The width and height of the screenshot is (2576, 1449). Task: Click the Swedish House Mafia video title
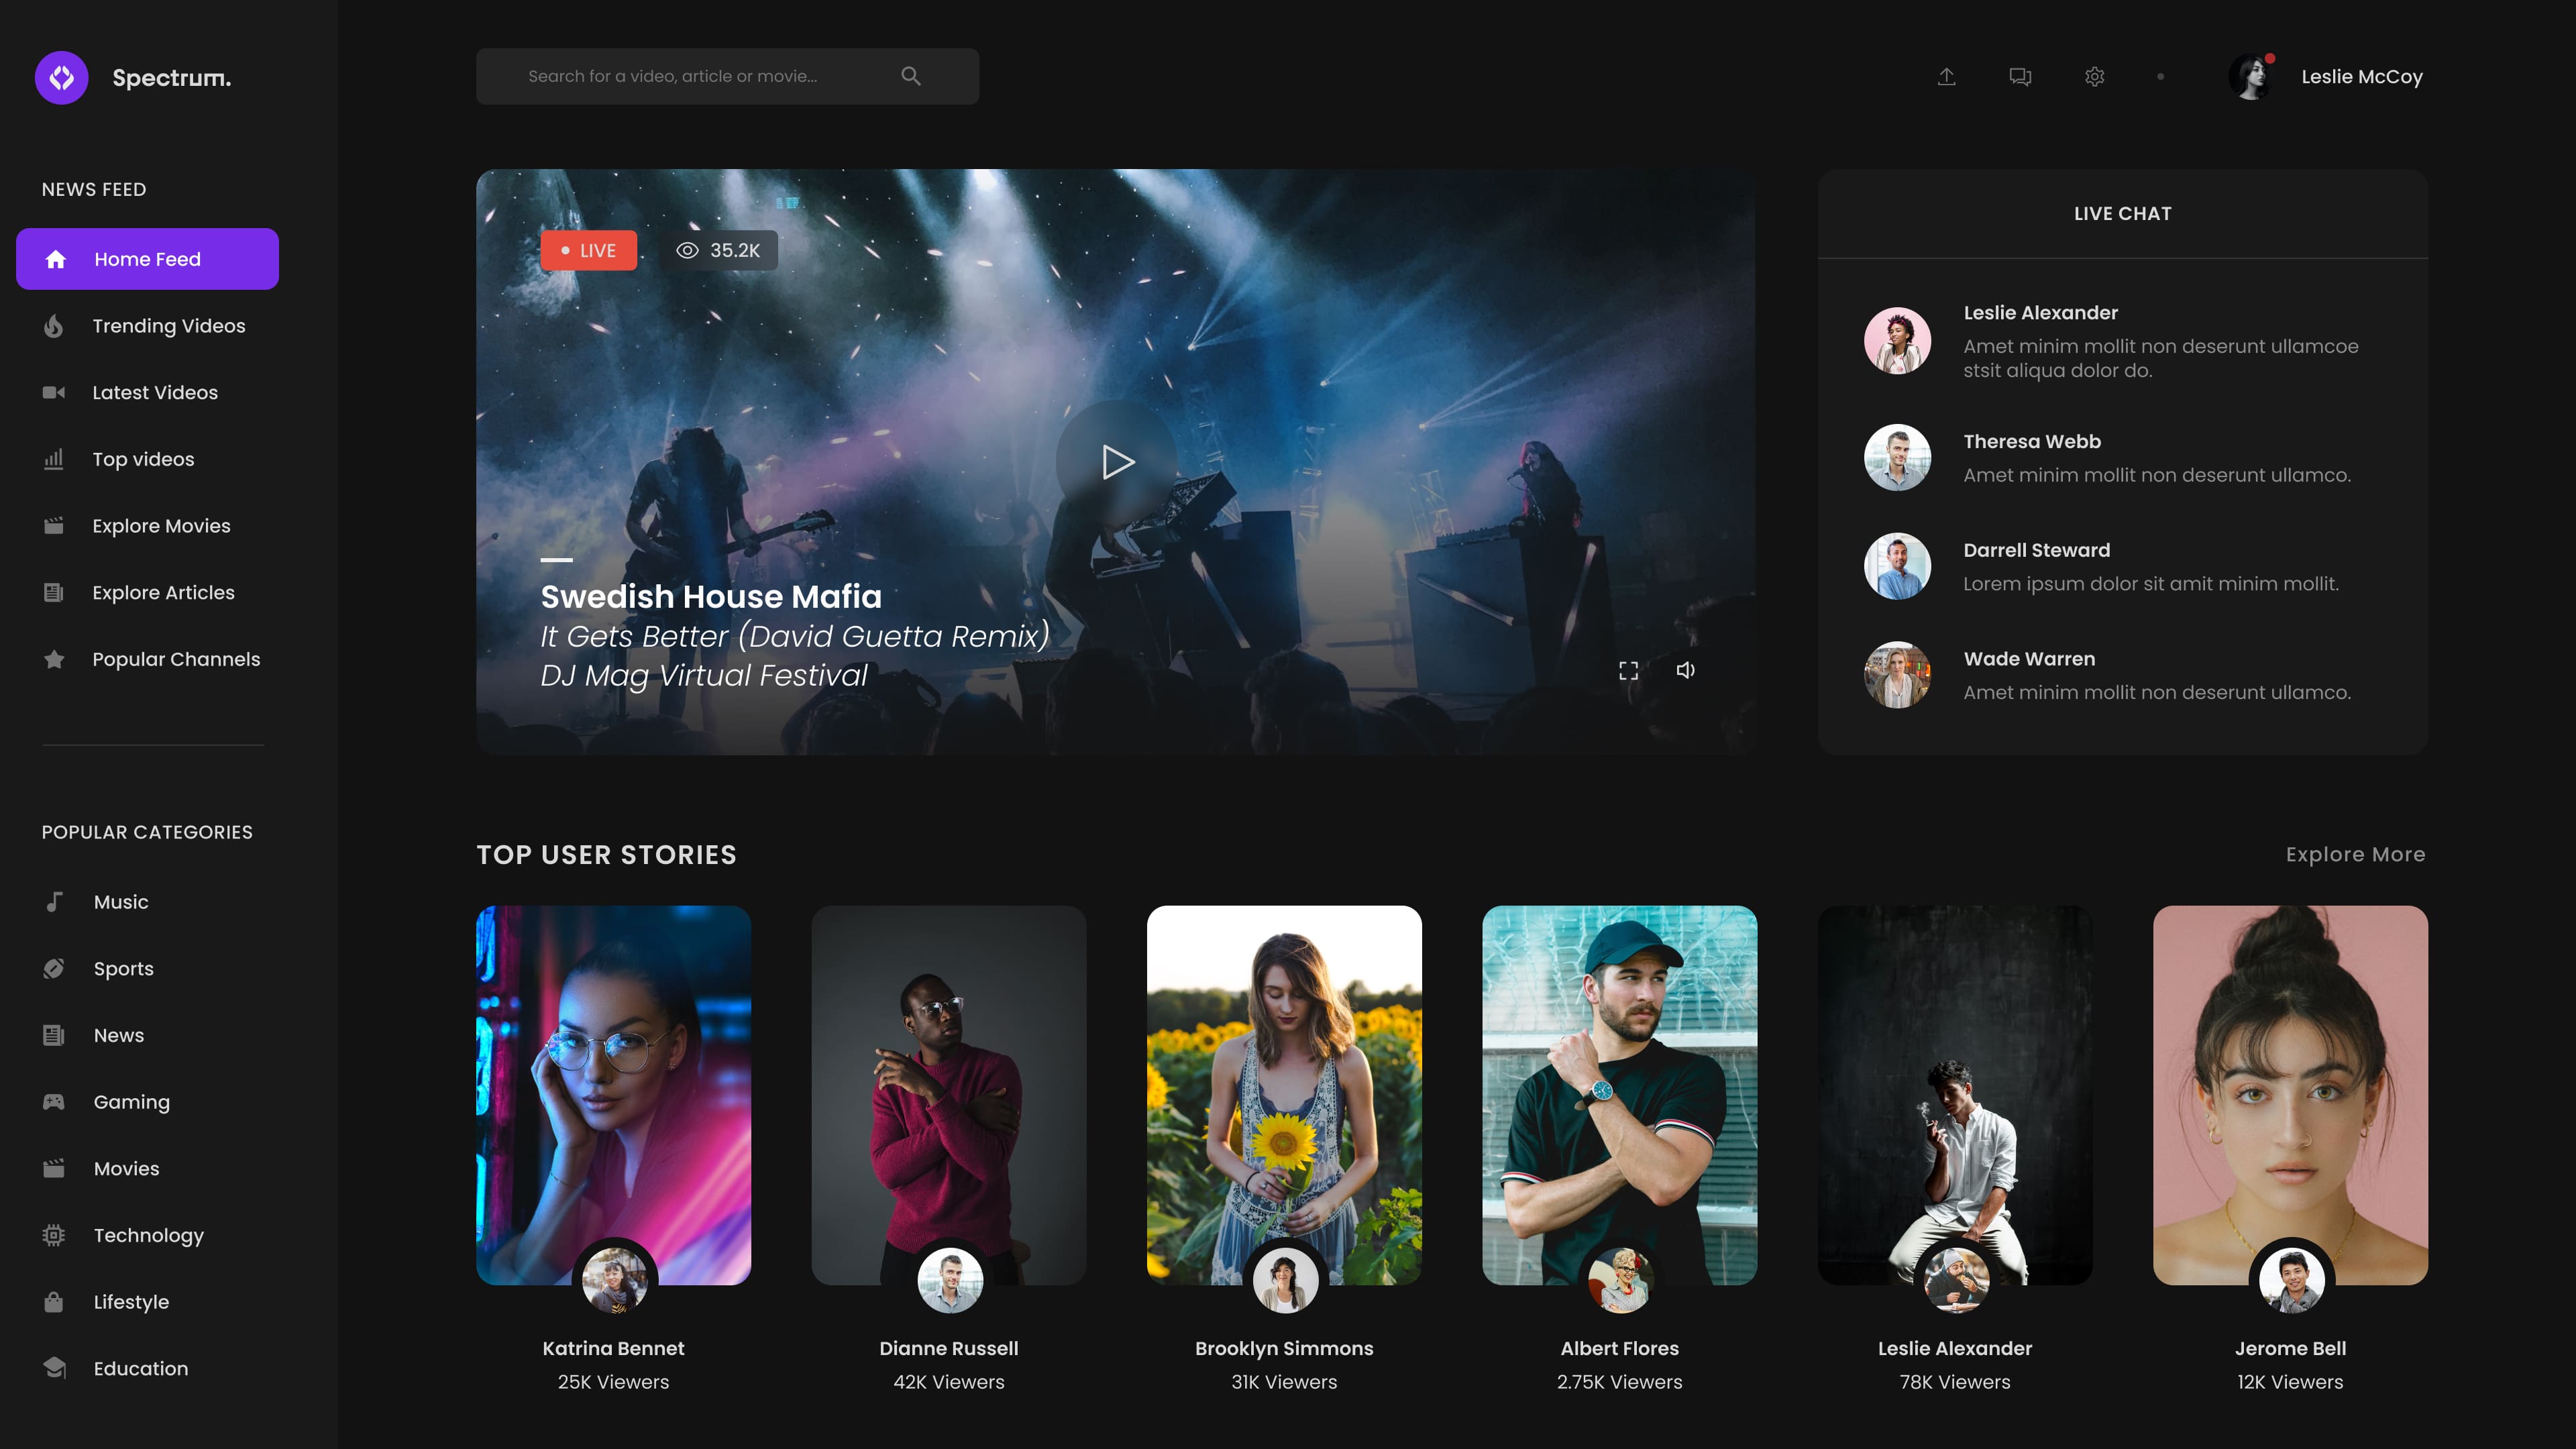tap(711, 596)
